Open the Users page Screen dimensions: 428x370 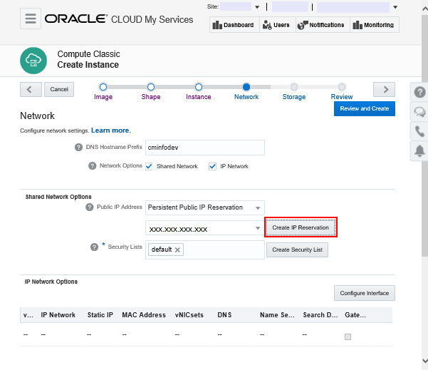pos(277,25)
